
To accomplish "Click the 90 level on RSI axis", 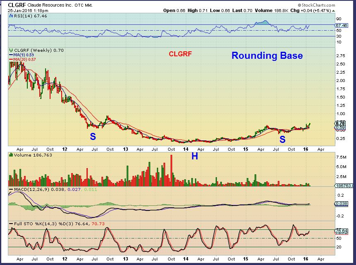I will 339,19.
